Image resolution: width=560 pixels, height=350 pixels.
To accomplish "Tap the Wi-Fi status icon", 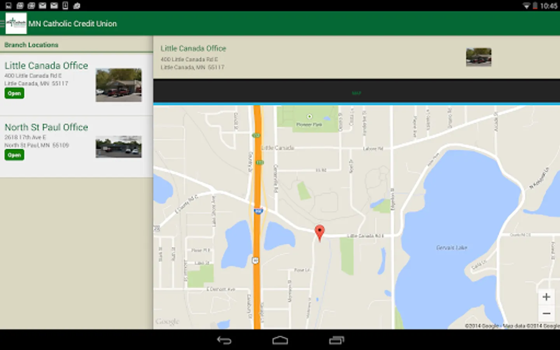I will point(527,5).
